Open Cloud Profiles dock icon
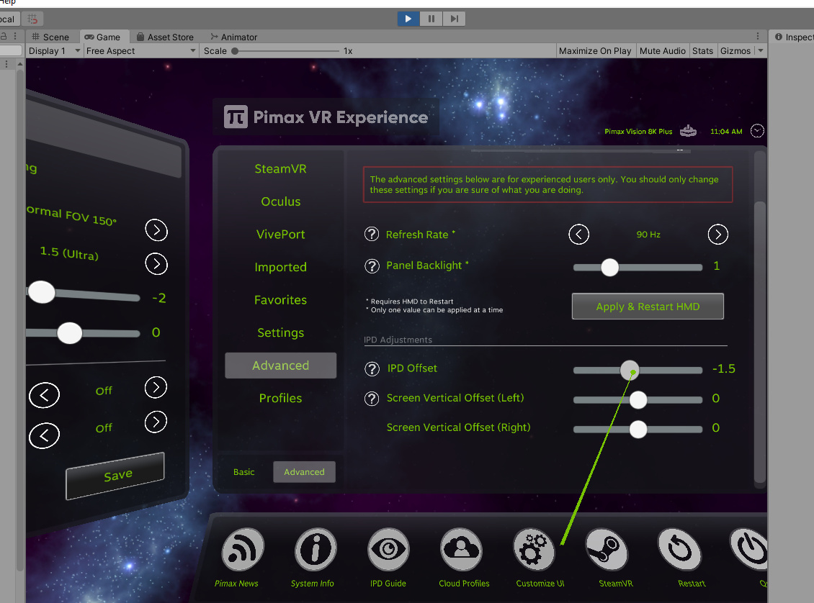This screenshot has width=814, height=603. [461, 550]
